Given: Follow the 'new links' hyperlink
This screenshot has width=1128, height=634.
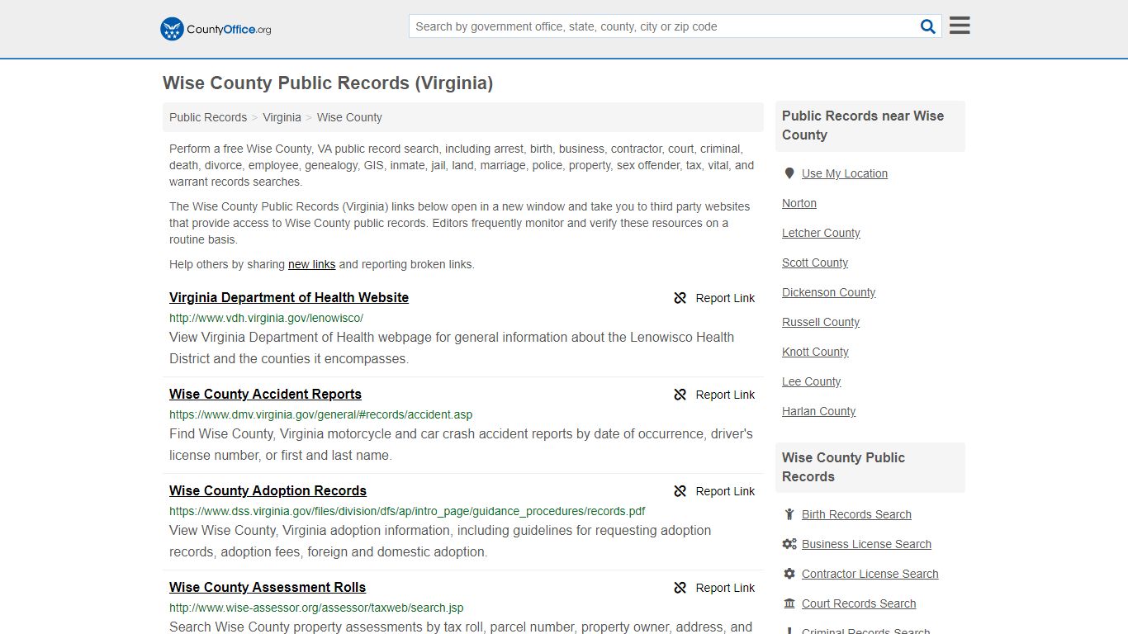Looking at the screenshot, I should pos(311,264).
